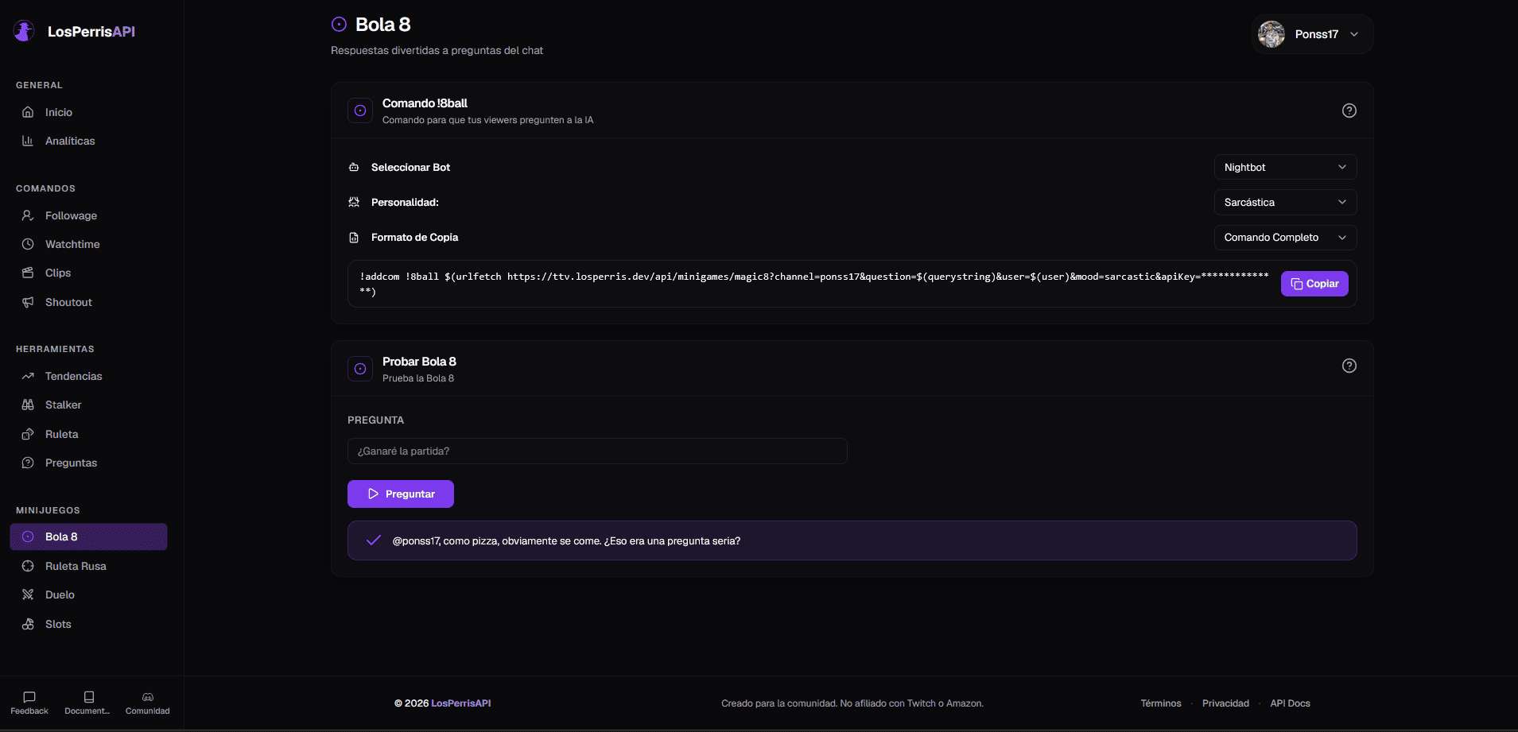Click the Preguntar button
This screenshot has width=1518, height=732.
pyautogui.click(x=401, y=494)
